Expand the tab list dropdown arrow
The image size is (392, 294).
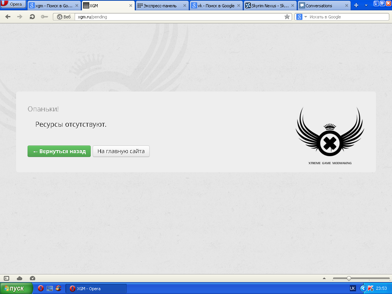366,5
